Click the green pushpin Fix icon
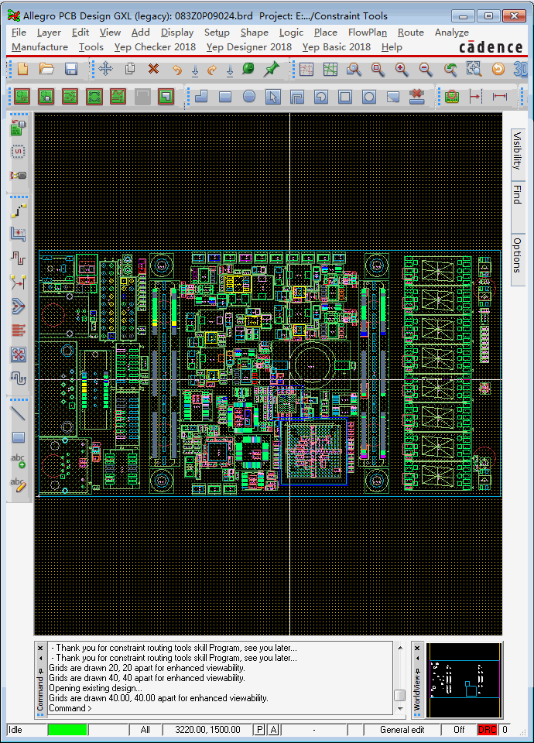Screen dimensions: 534x743 tap(271, 70)
